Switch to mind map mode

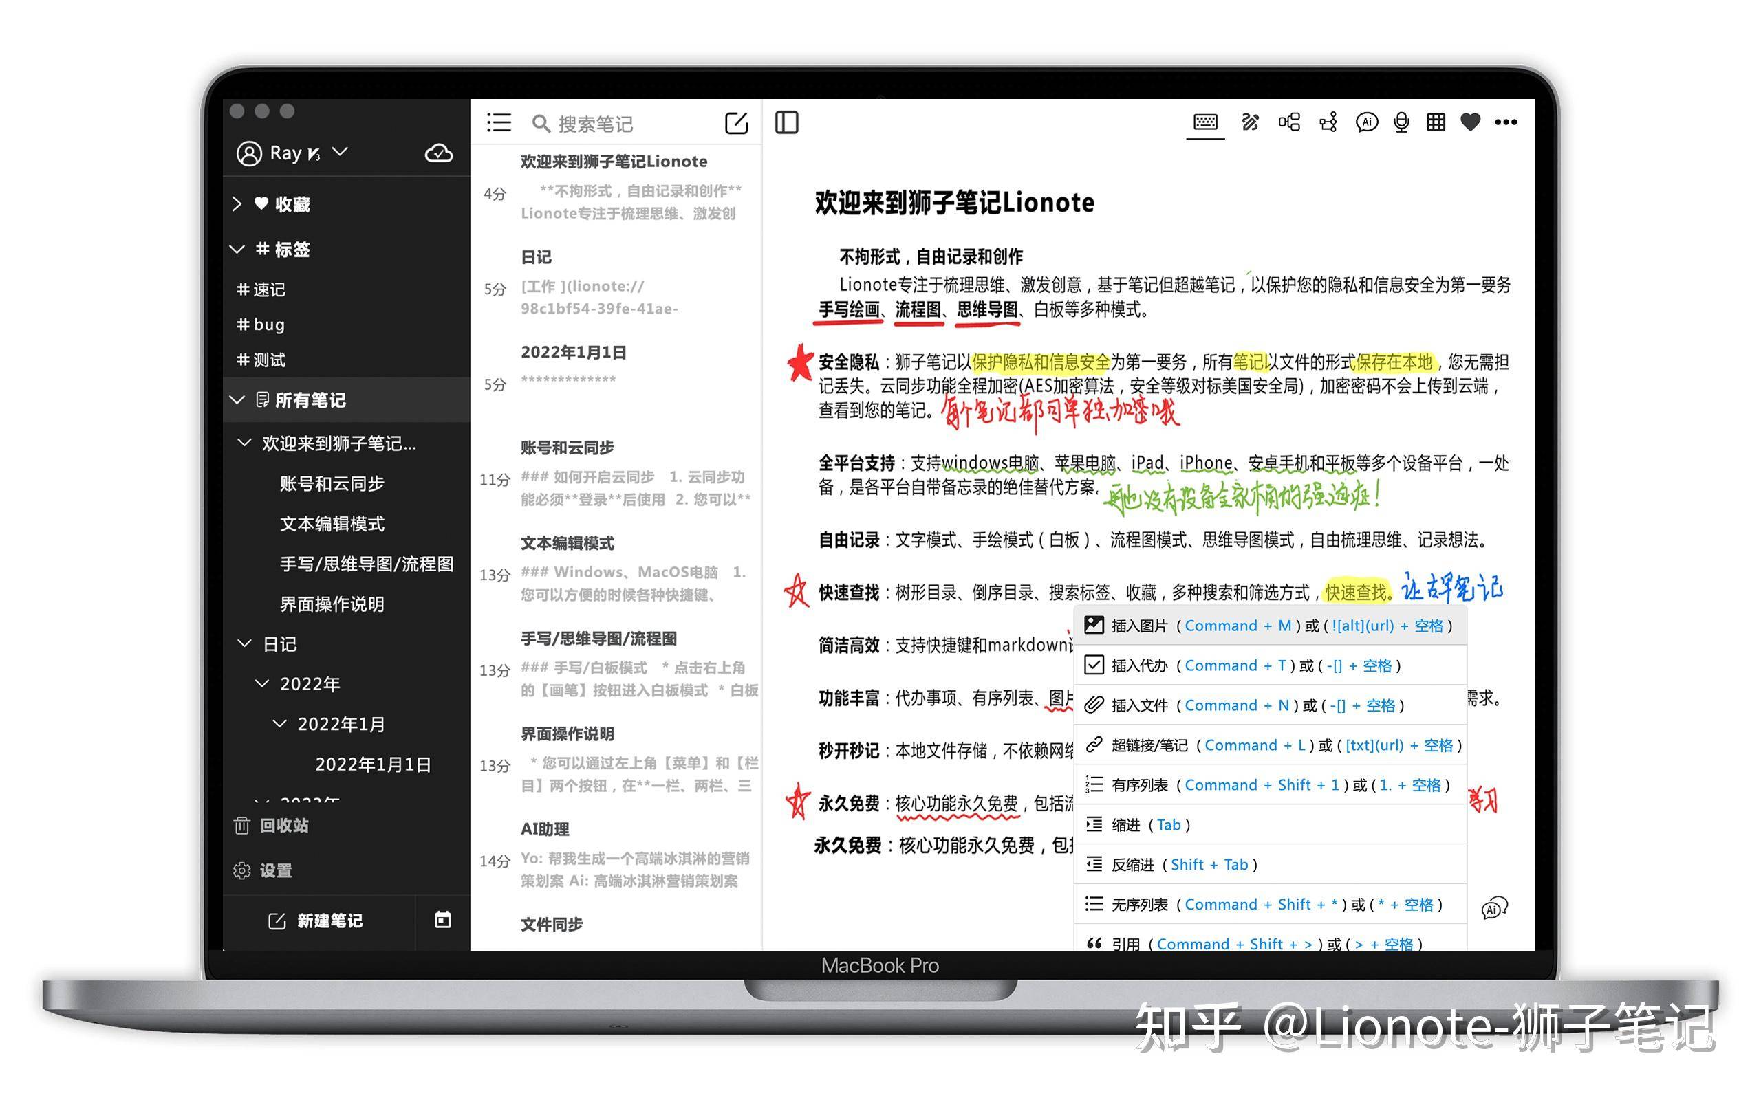pyautogui.click(x=1288, y=122)
